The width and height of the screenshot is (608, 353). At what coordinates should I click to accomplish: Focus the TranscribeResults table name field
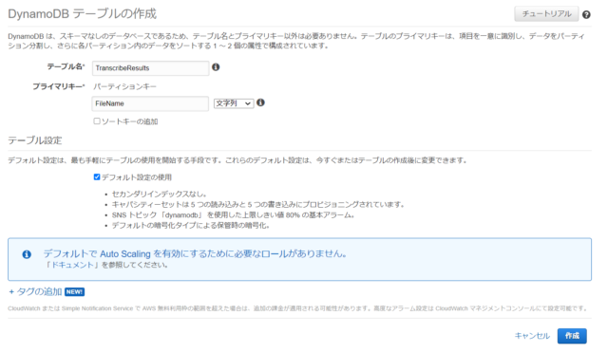point(150,68)
